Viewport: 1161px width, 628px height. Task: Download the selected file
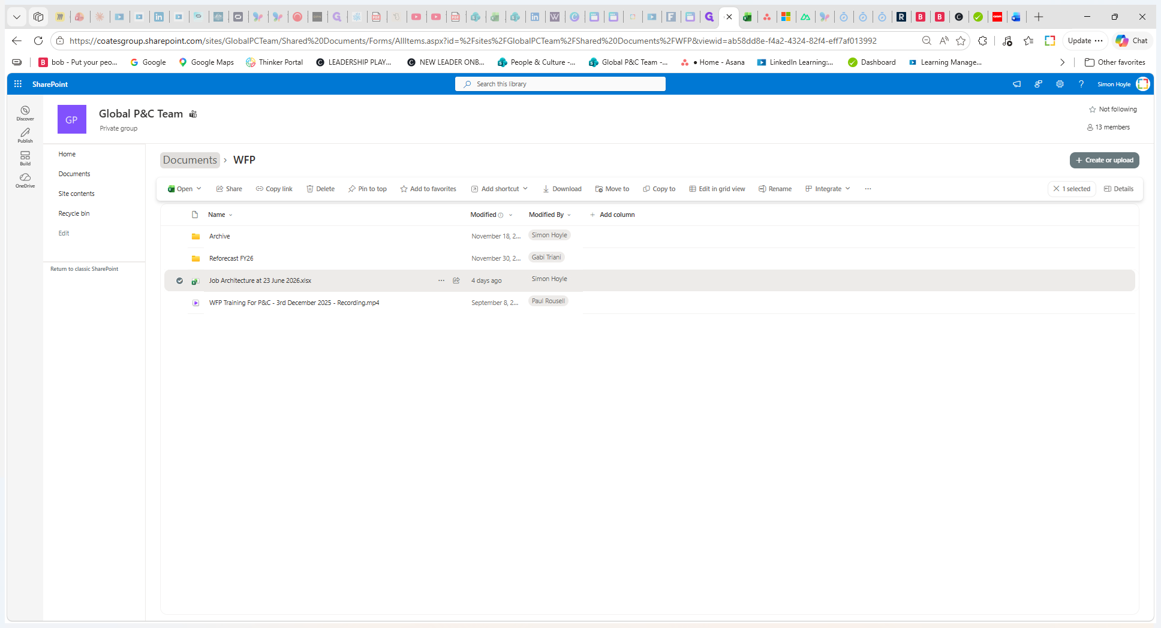click(562, 189)
